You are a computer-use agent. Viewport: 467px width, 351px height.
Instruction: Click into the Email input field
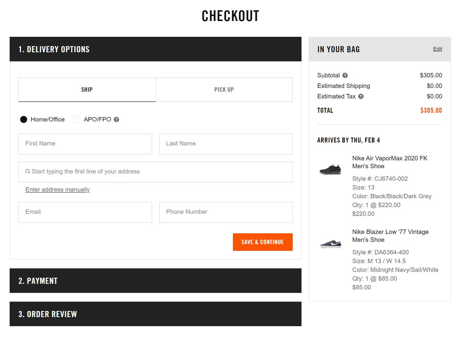85,212
